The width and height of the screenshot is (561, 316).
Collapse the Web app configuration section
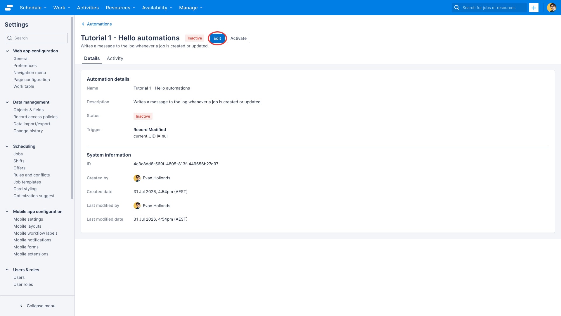7,51
